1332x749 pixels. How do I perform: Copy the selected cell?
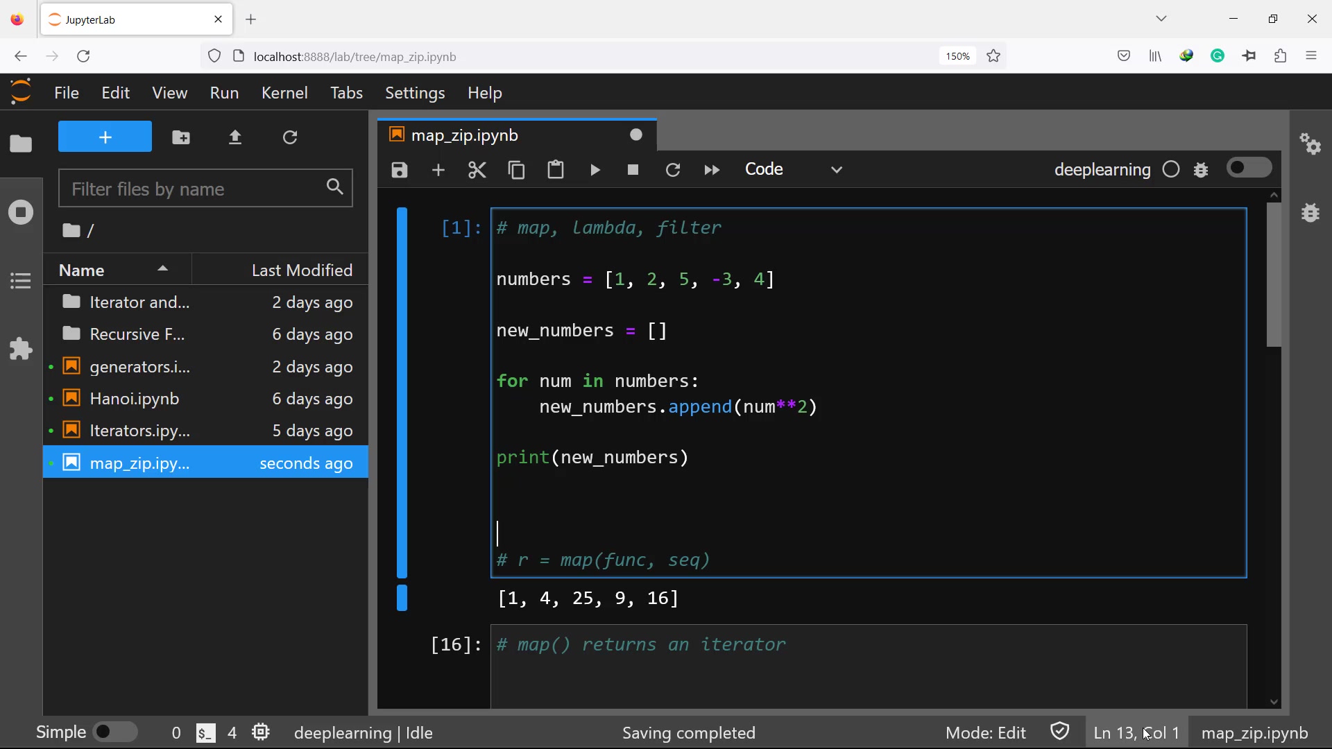click(x=517, y=170)
